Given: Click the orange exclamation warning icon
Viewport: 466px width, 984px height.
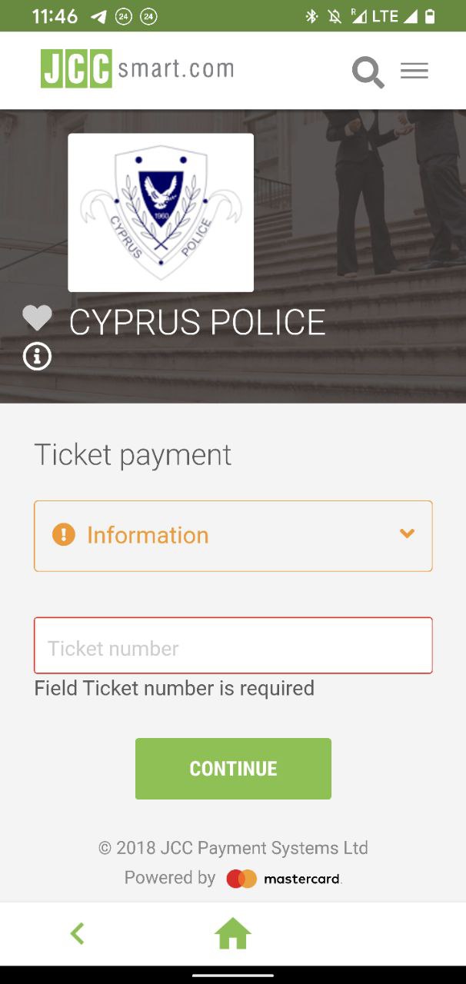Looking at the screenshot, I should [x=63, y=534].
